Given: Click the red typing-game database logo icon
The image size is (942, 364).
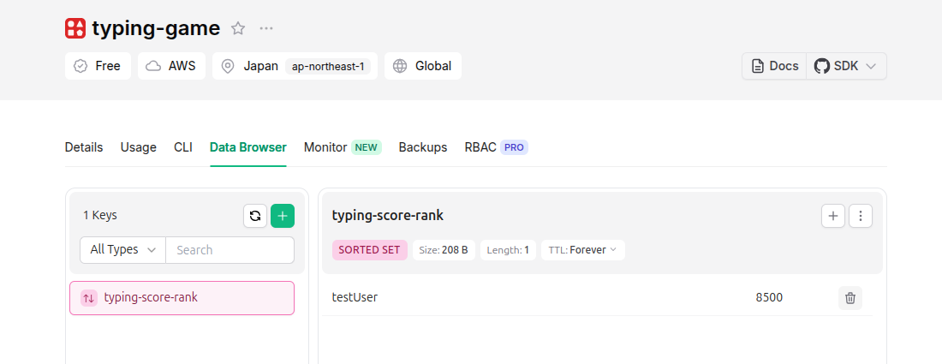Looking at the screenshot, I should (75, 28).
